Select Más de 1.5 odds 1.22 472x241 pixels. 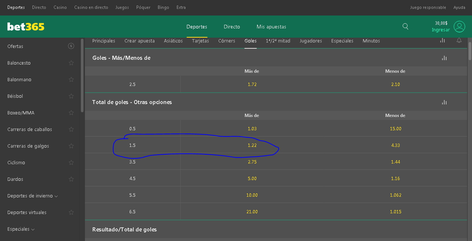click(252, 145)
